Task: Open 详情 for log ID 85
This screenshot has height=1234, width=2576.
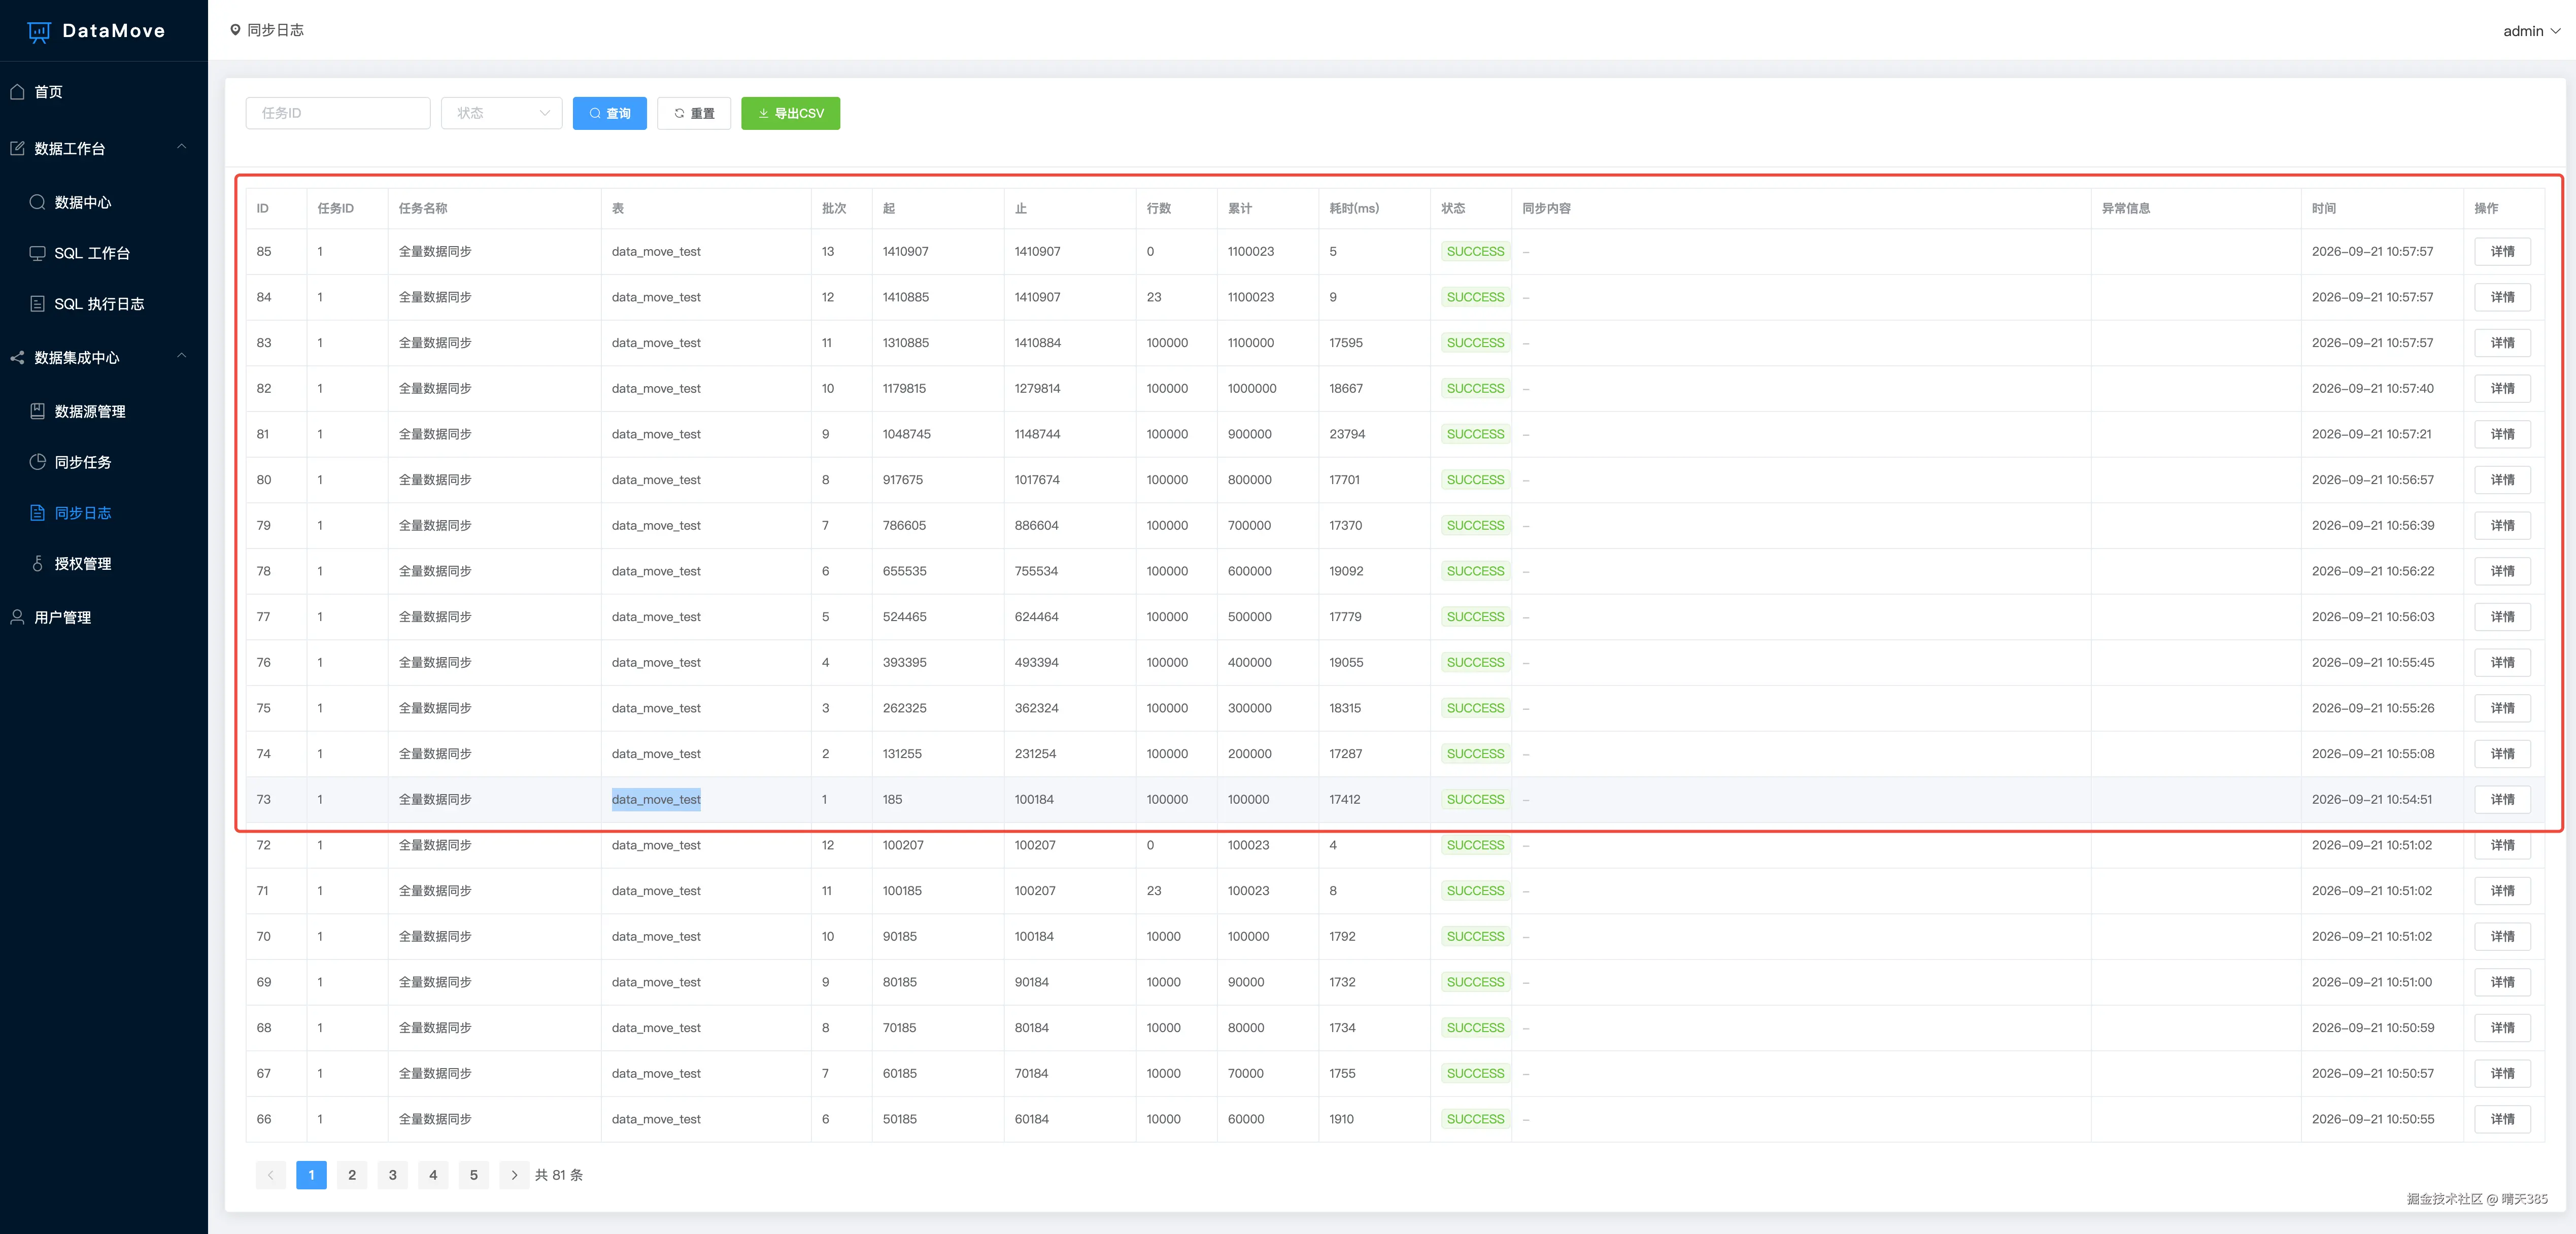Action: (x=2502, y=251)
